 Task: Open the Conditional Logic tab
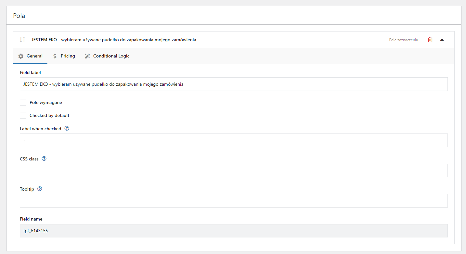click(107, 56)
